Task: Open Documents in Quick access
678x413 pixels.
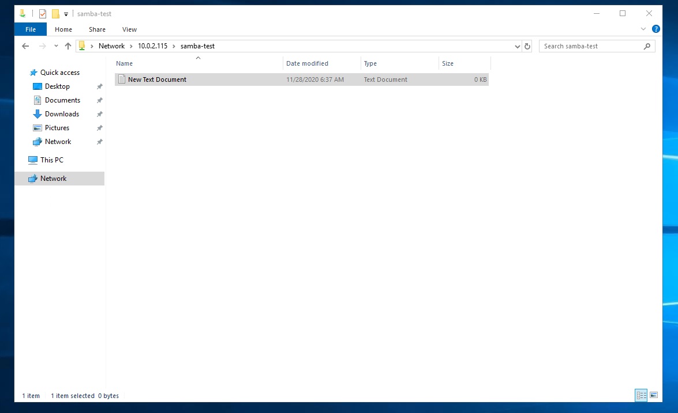Action: 63,100
